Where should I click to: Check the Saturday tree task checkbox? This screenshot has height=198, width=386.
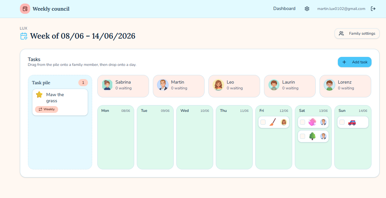[x=303, y=136]
